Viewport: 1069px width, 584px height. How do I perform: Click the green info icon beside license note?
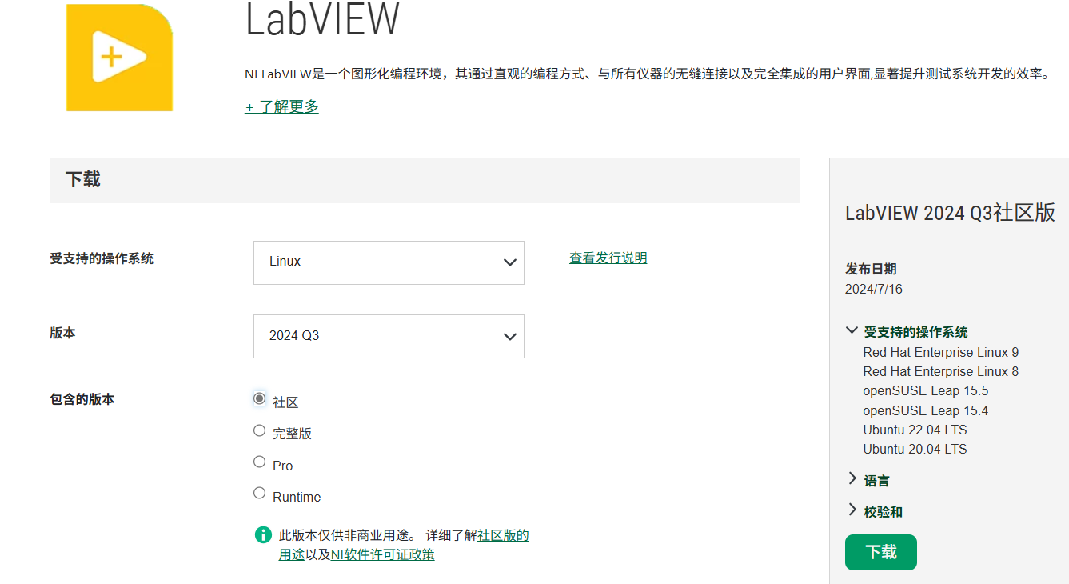tap(262, 535)
